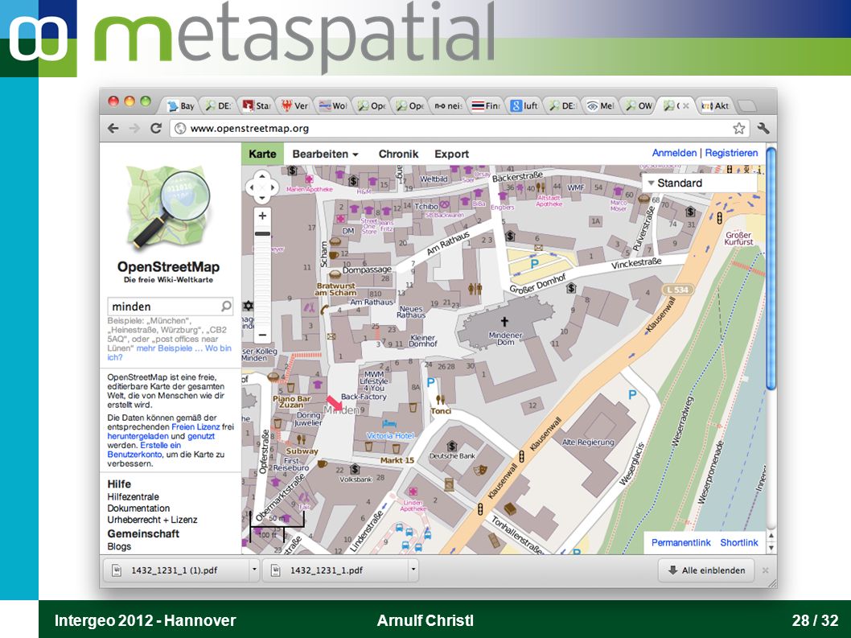Click the Urheberrecht + Lizenz link
Image resolution: width=851 pixels, height=638 pixels.
pyautogui.click(x=152, y=520)
